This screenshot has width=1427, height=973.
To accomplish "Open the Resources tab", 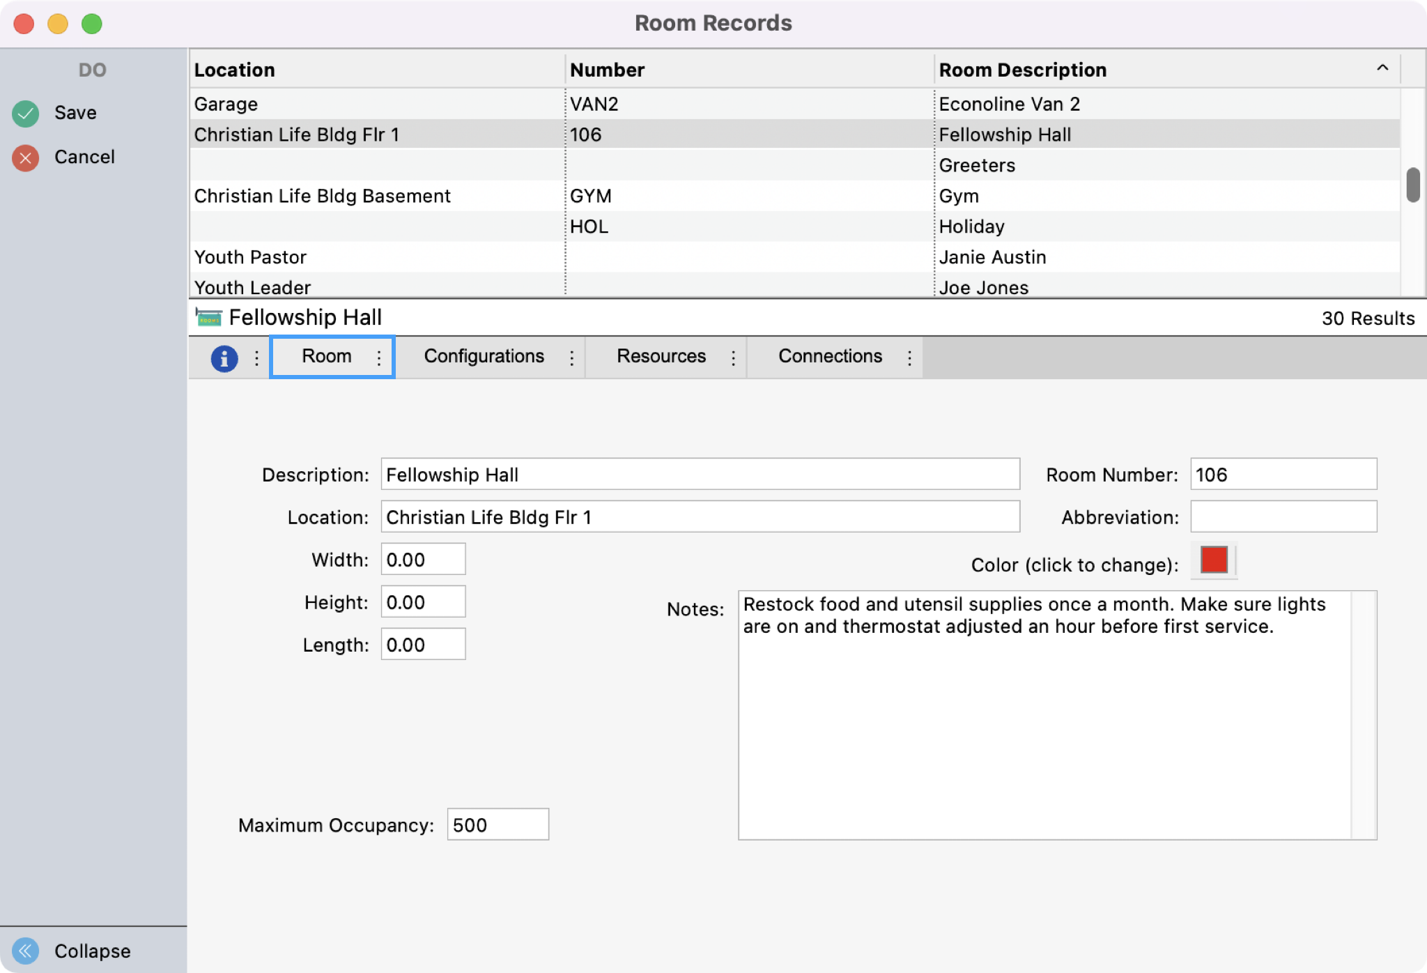I will click(x=661, y=356).
